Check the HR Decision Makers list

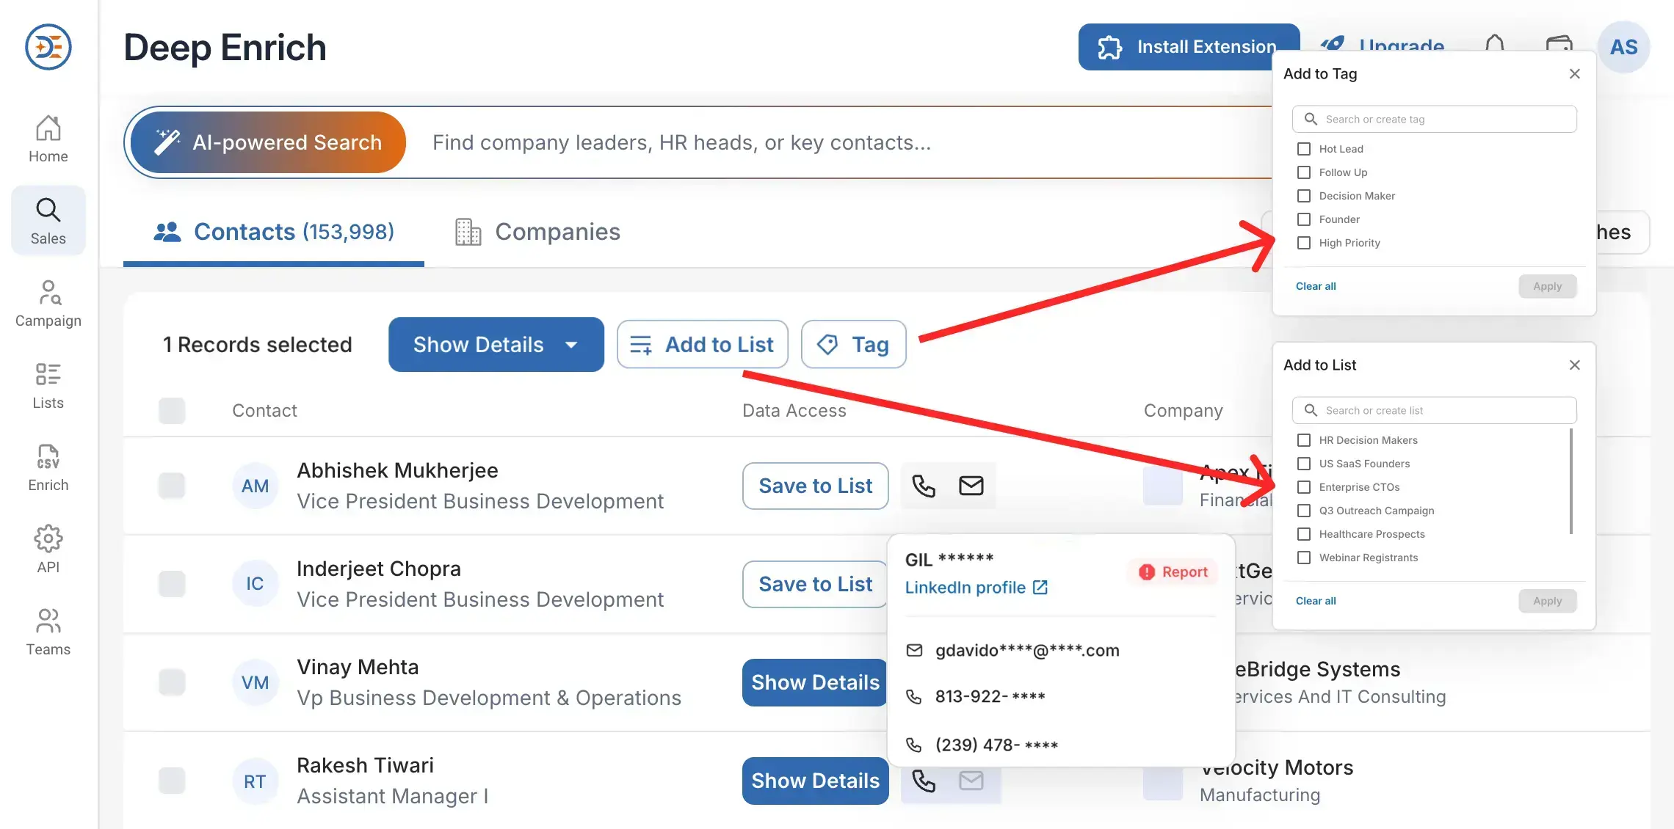click(x=1304, y=440)
